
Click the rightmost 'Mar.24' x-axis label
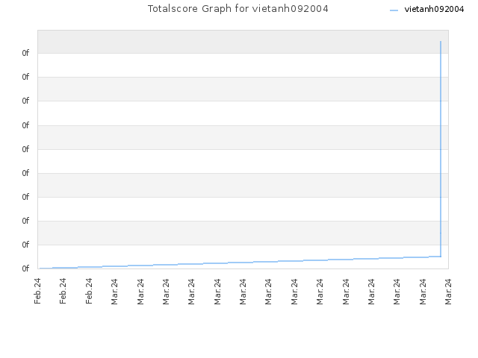point(448,292)
